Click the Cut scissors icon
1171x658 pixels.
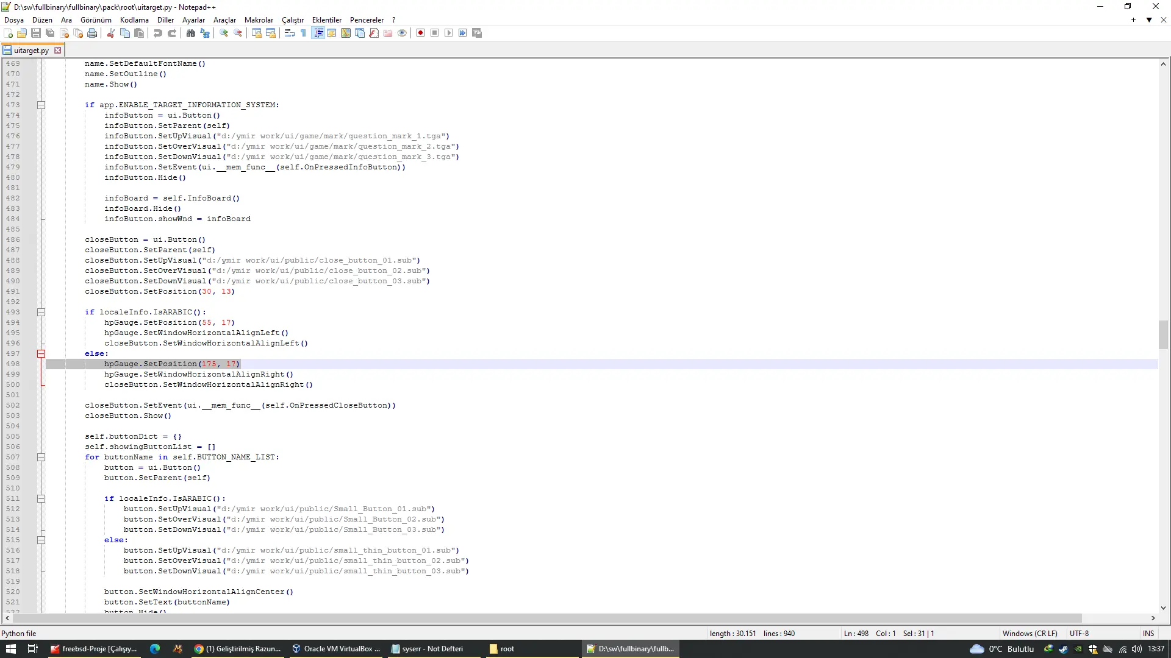(x=111, y=33)
